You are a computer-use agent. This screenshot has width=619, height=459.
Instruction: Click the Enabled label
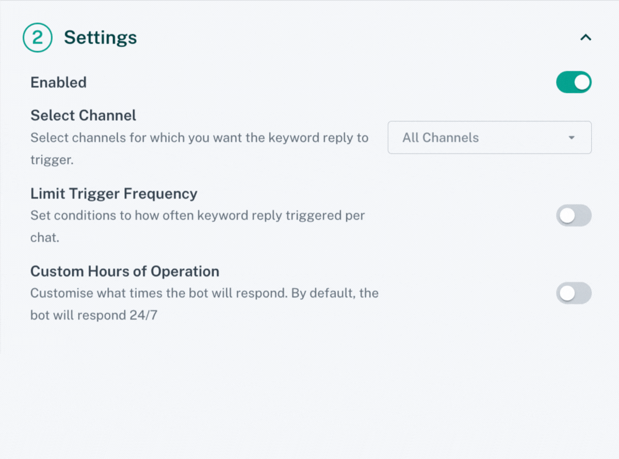[x=58, y=83]
